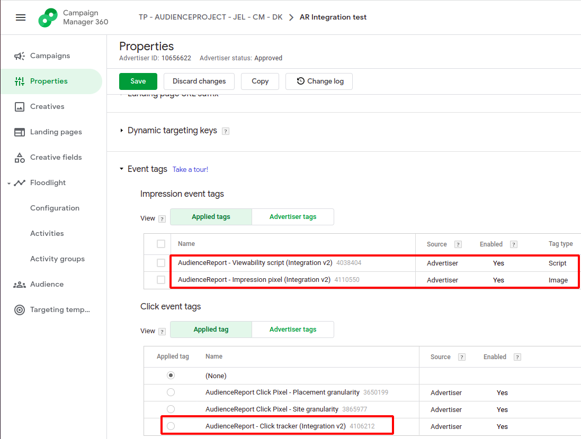Click help icon beside impression Source column
Image resolution: width=581 pixels, height=439 pixels.
tap(458, 244)
